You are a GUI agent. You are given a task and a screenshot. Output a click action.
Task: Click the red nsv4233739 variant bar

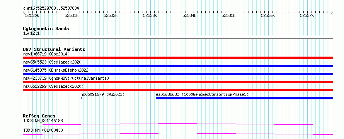(178, 82)
